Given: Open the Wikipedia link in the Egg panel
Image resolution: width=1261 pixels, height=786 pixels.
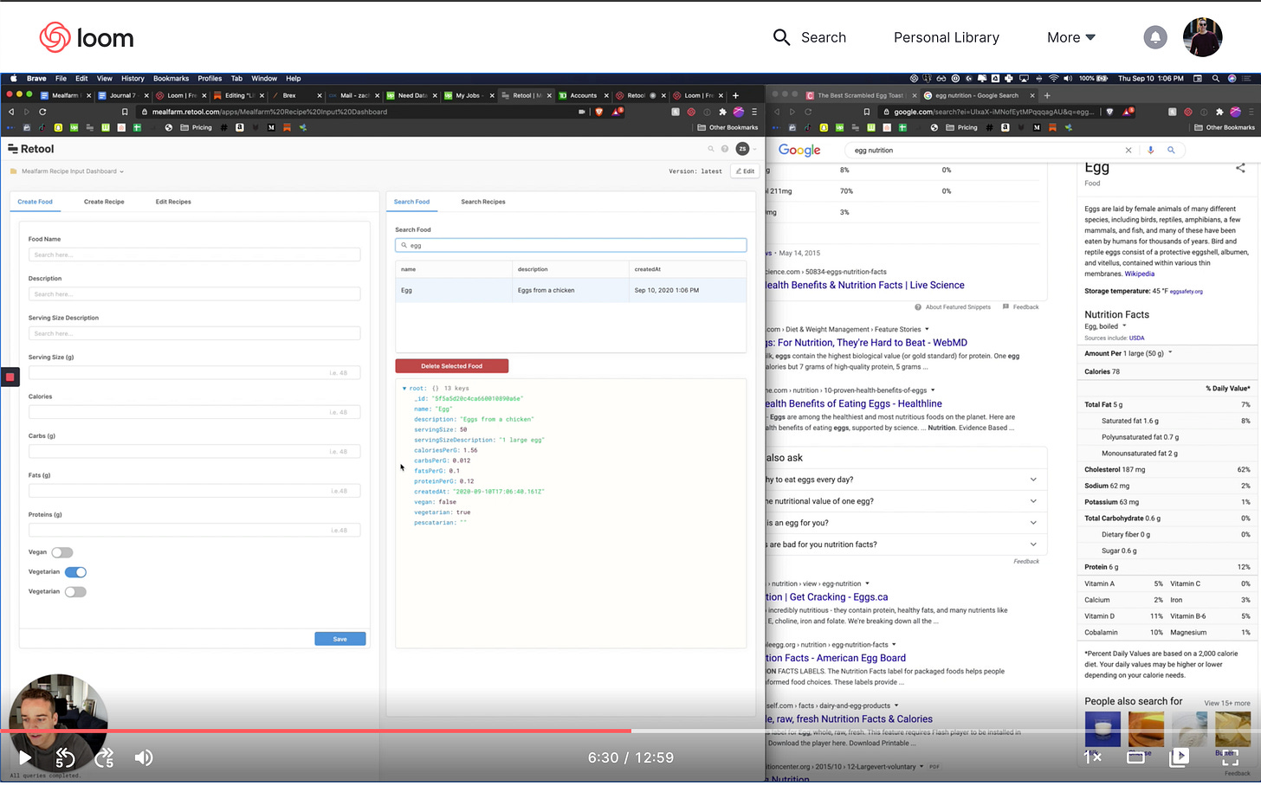Looking at the screenshot, I should click(x=1140, y=274).
